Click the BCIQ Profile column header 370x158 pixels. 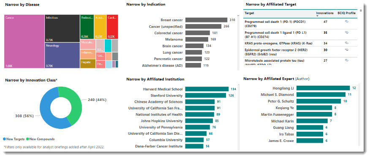347,13
